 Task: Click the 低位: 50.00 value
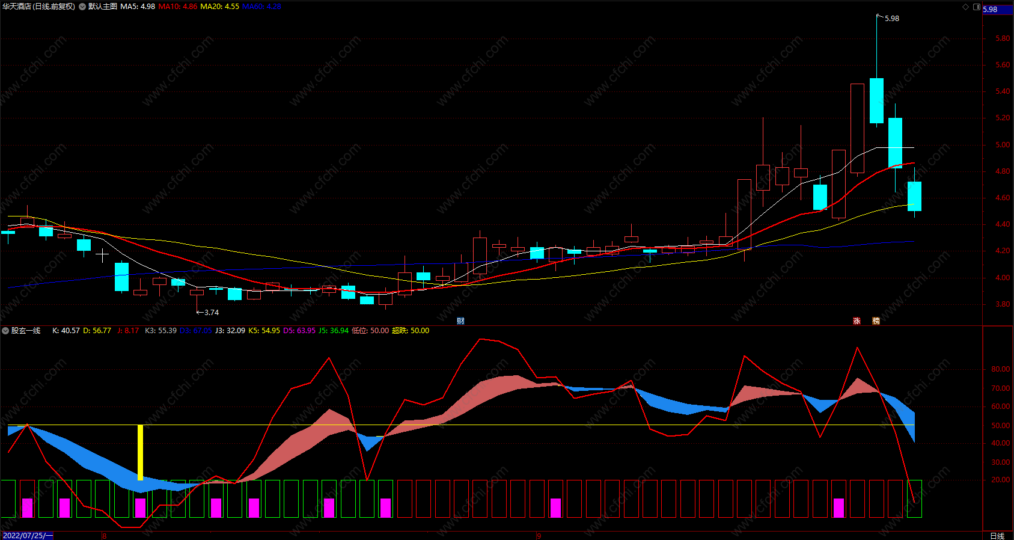[370, 331]
